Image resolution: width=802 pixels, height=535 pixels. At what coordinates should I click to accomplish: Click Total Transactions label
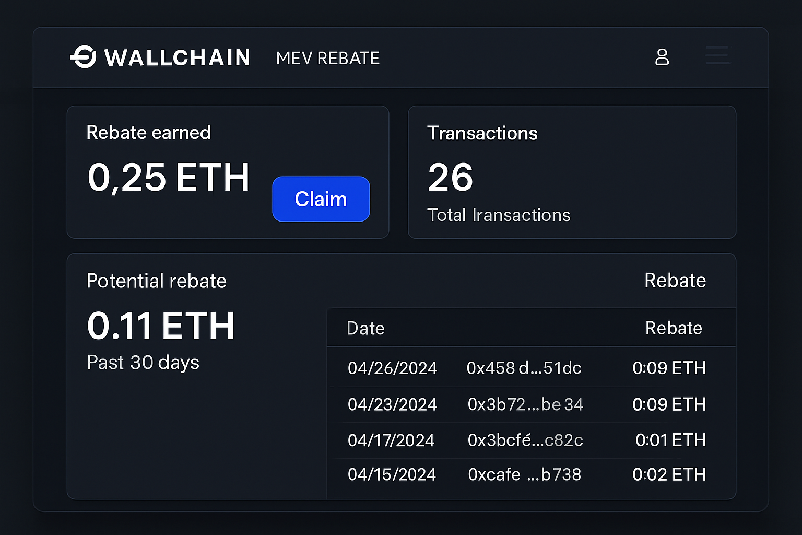point(499,215)
